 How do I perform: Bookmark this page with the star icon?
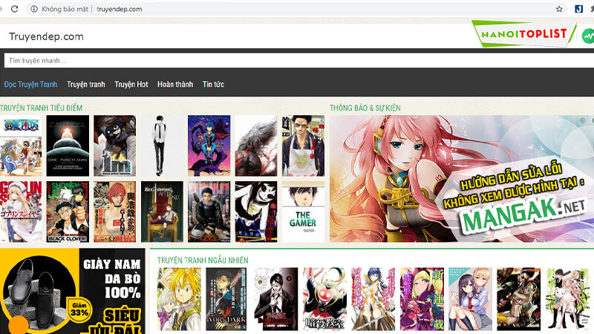coord(559,9)
